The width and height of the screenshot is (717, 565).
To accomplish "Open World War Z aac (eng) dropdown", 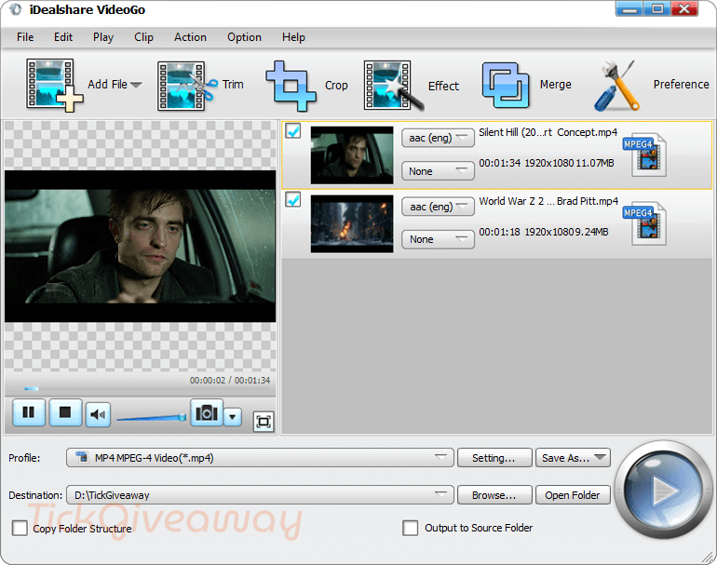I will 438,207.
